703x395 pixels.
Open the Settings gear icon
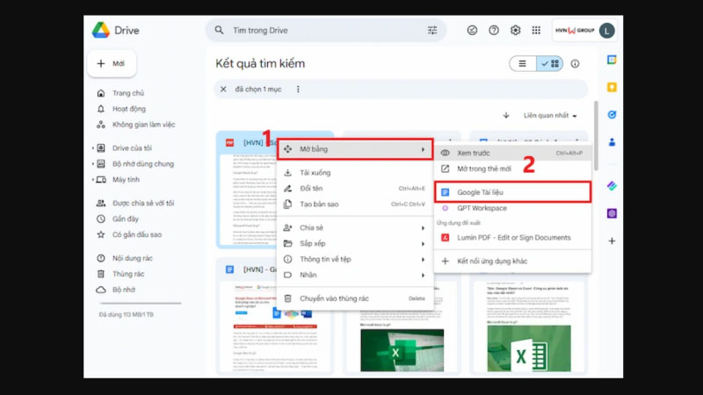[515, 30]
